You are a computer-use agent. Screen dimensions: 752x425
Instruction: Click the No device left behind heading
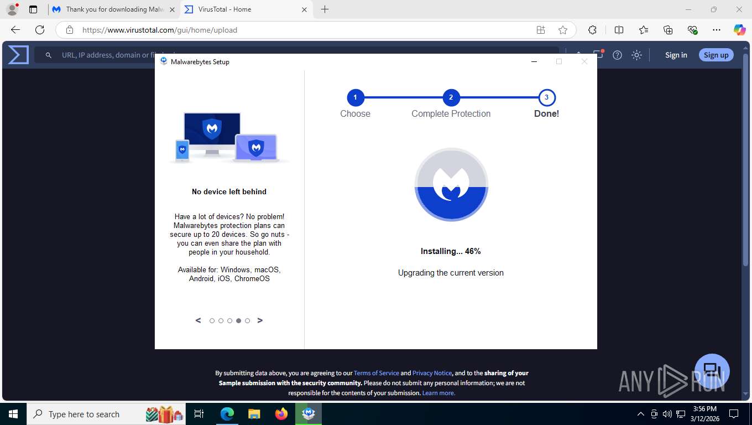[x=229, y=191]
